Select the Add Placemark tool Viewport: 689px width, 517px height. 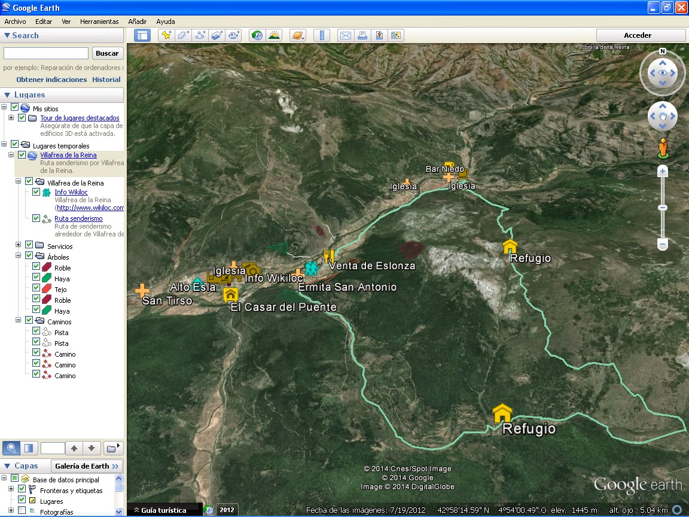[x=165, y=35]
